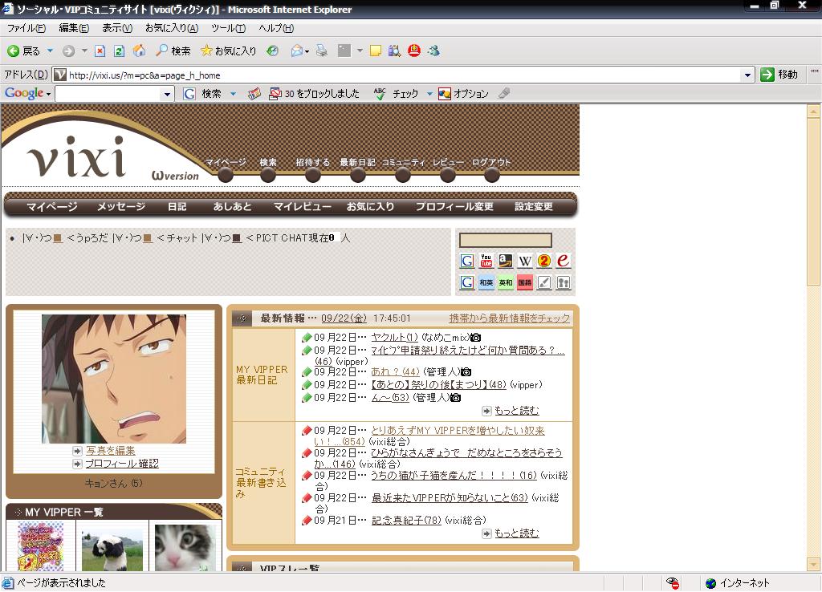Open the 表示(V) menu
The image size is (822, 592).
[117, 28]
